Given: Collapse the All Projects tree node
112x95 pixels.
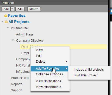Looking at the screenshot, I should click(x=3, y=21).
